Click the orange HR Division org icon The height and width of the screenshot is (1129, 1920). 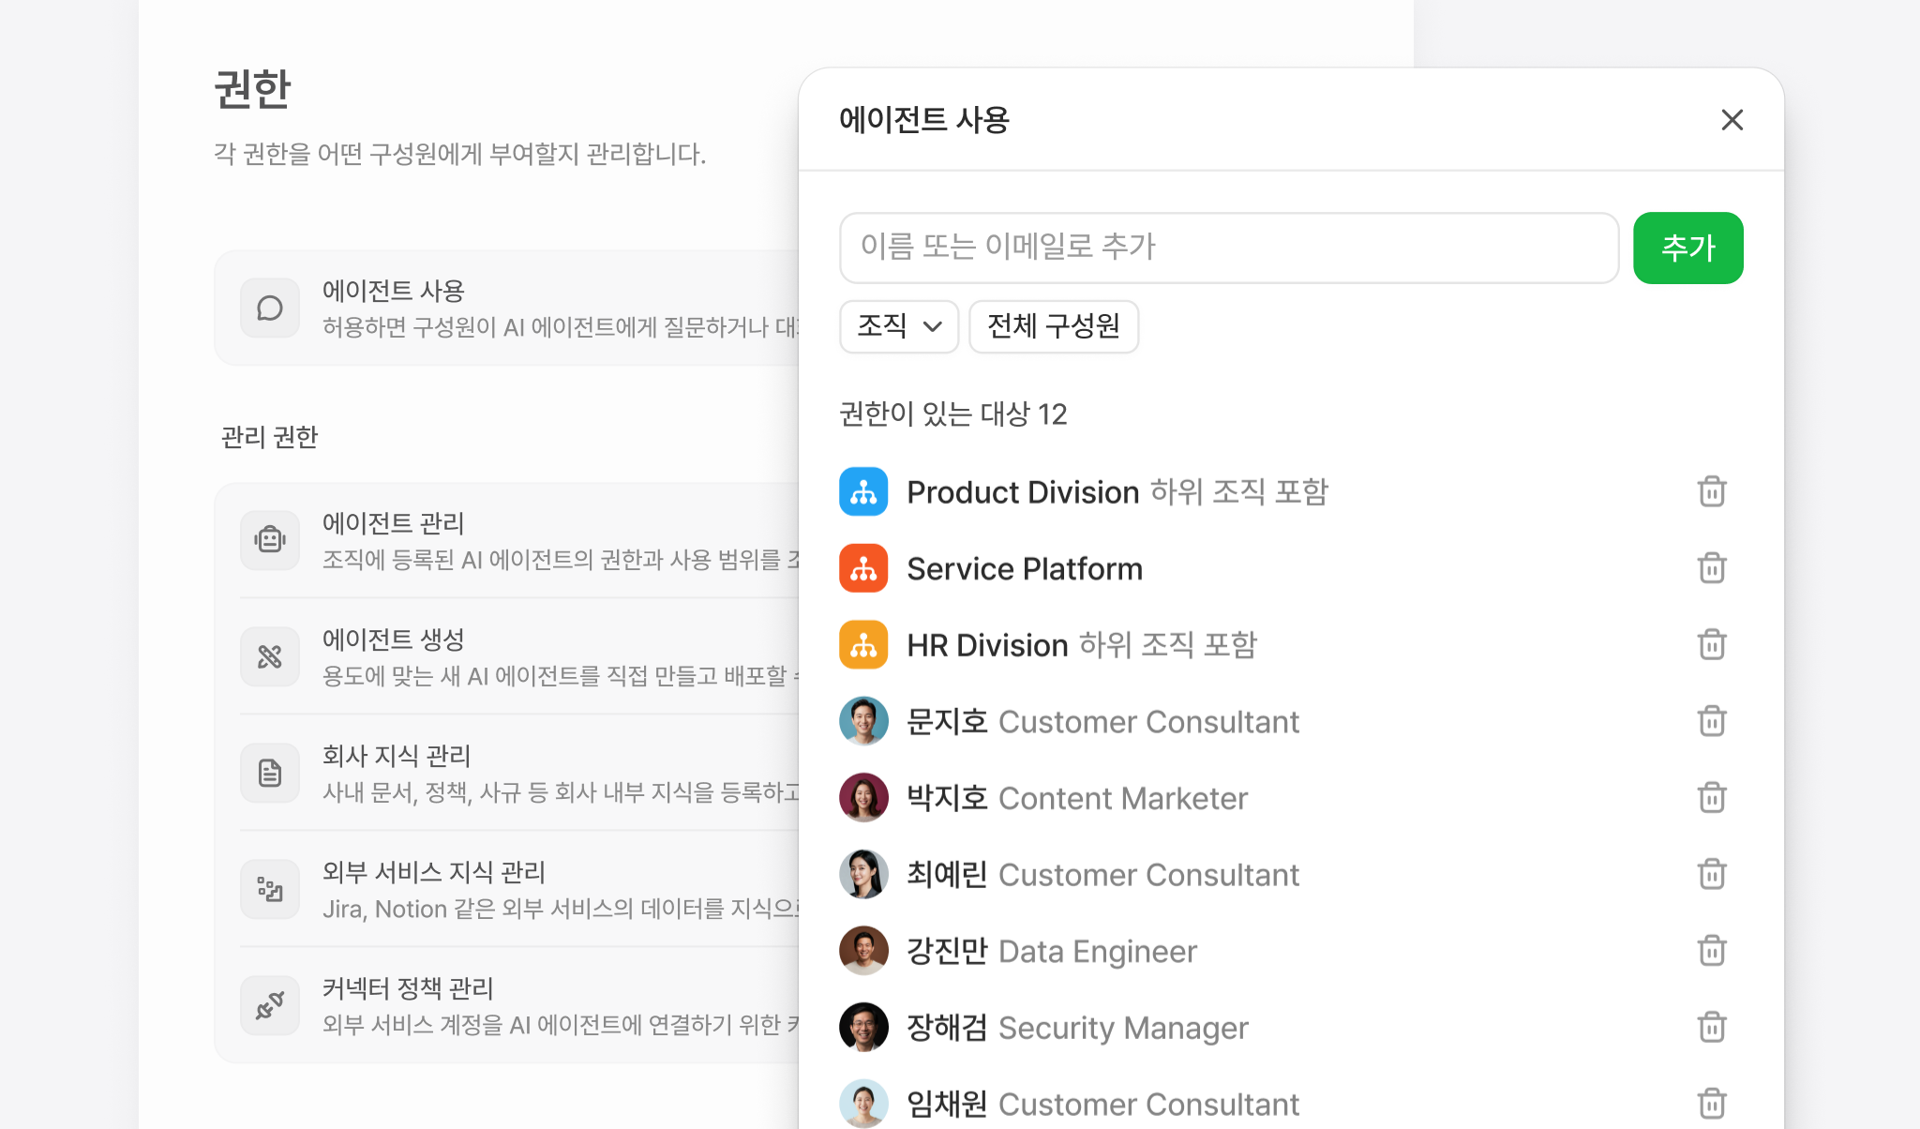click(x=863, y=645)
